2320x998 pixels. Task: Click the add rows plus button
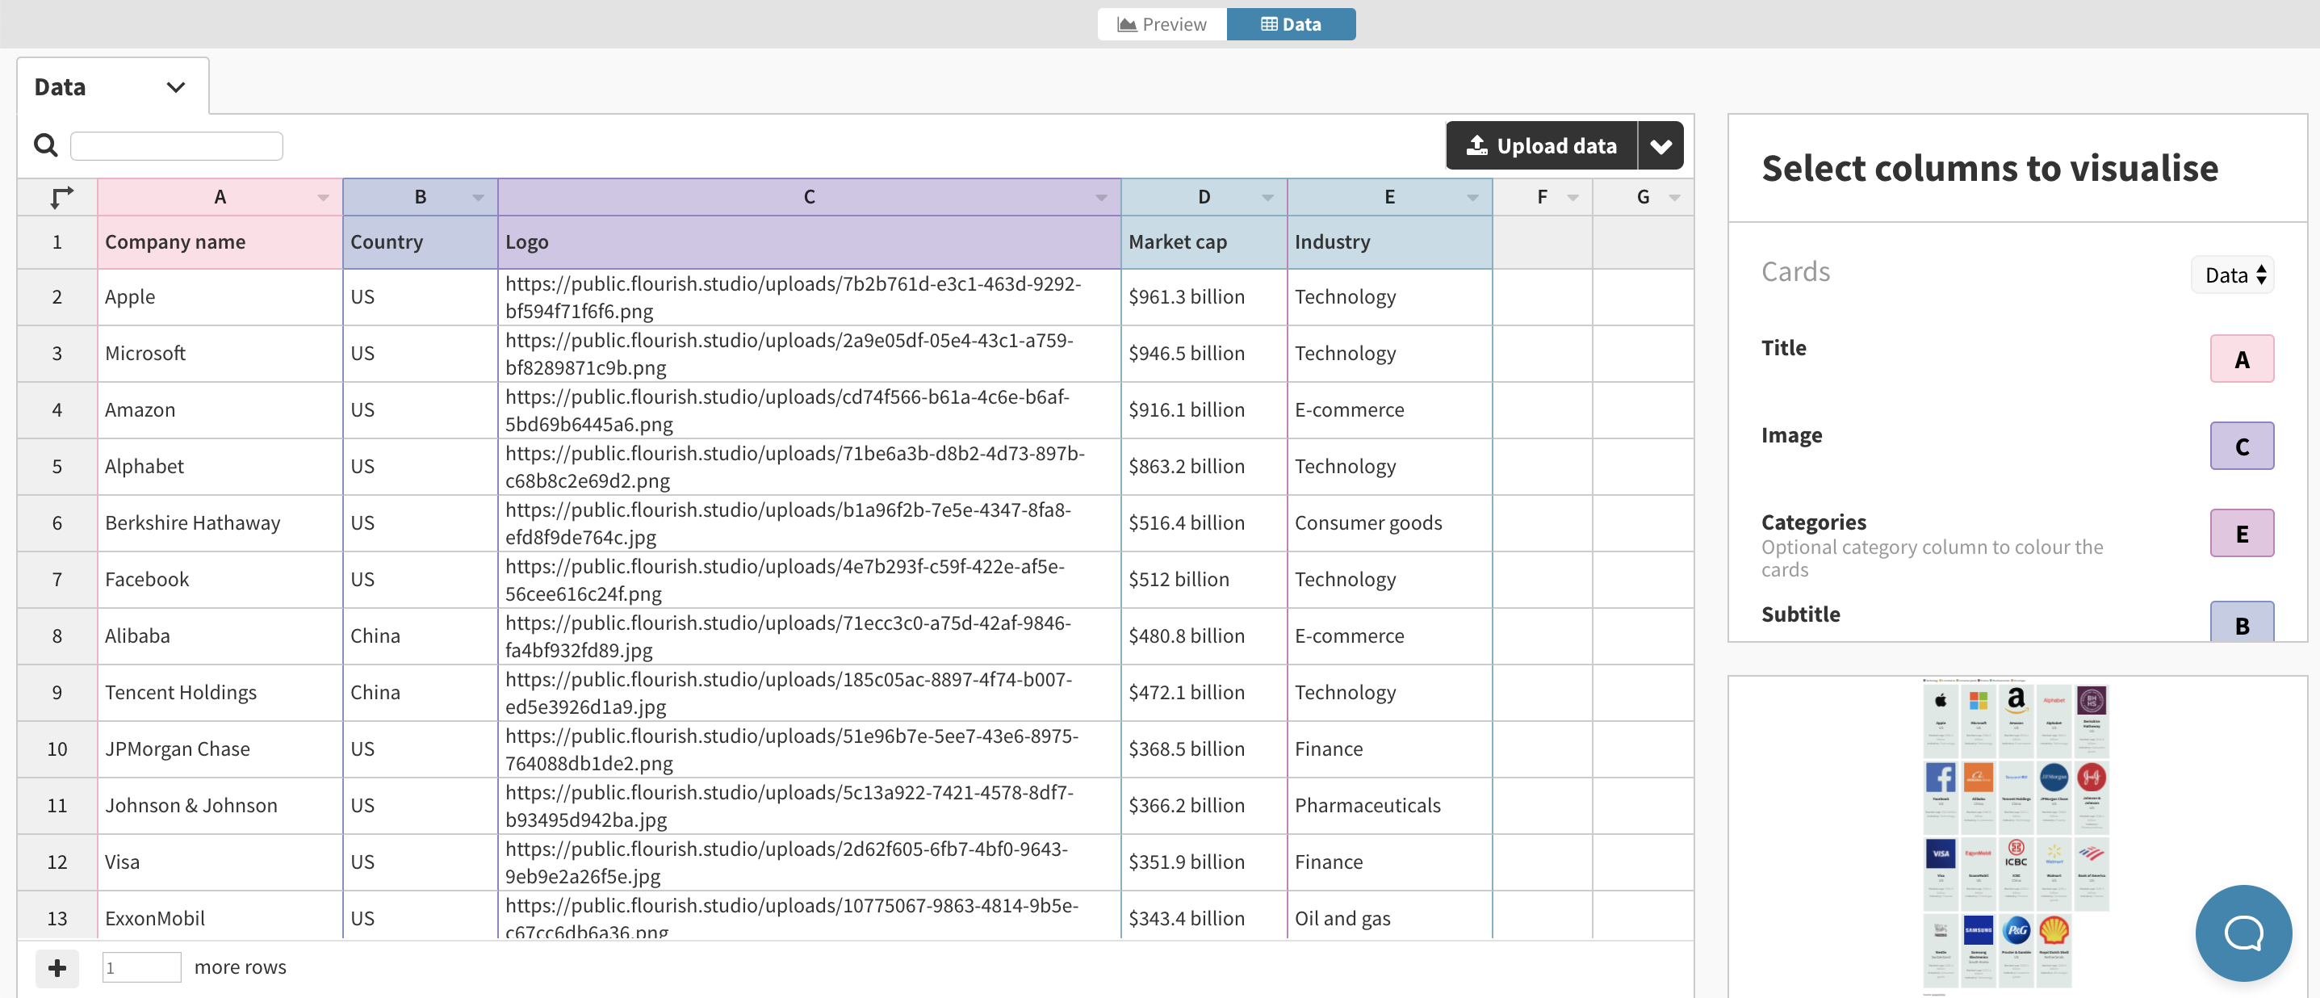[57, 968]
